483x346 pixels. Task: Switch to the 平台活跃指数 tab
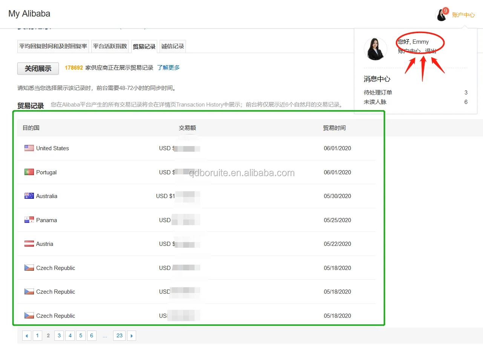coord(110,46)
